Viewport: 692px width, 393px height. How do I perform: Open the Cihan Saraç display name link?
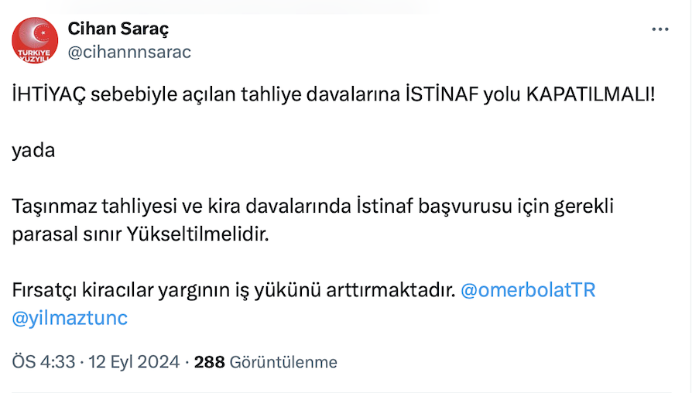pyautogui.click(x=118, y=29)
